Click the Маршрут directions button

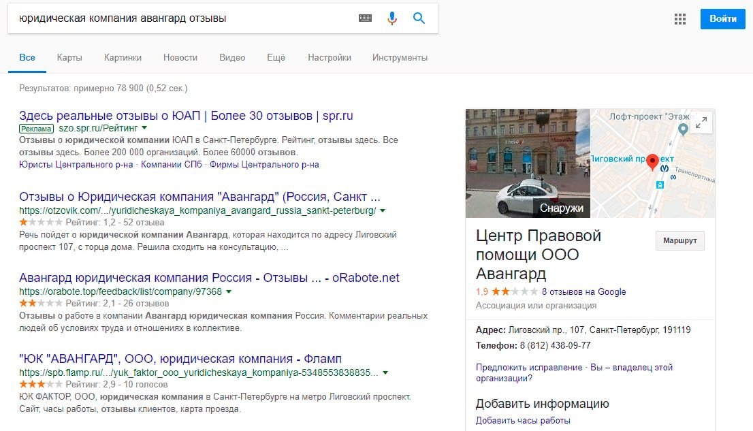click(679, 240)
